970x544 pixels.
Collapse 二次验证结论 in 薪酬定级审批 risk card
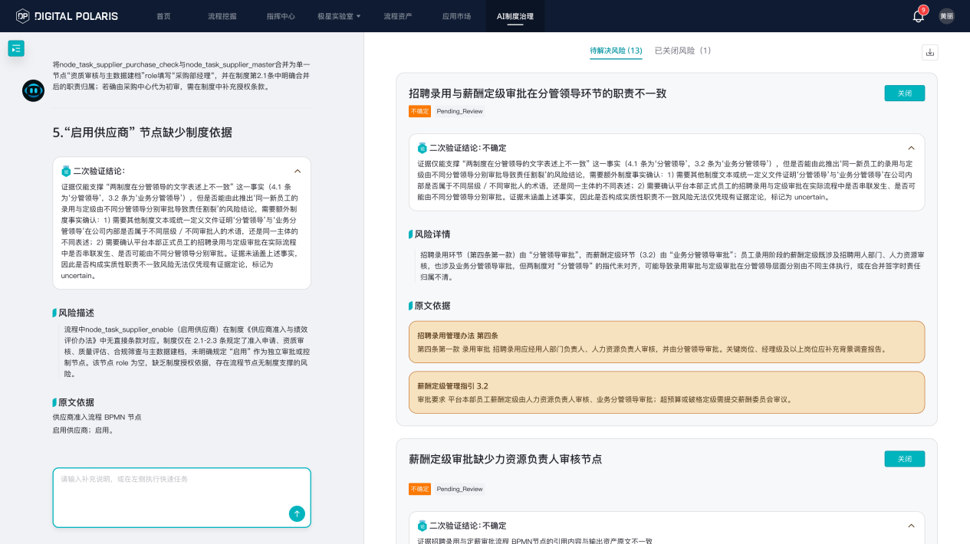(911, 526)
